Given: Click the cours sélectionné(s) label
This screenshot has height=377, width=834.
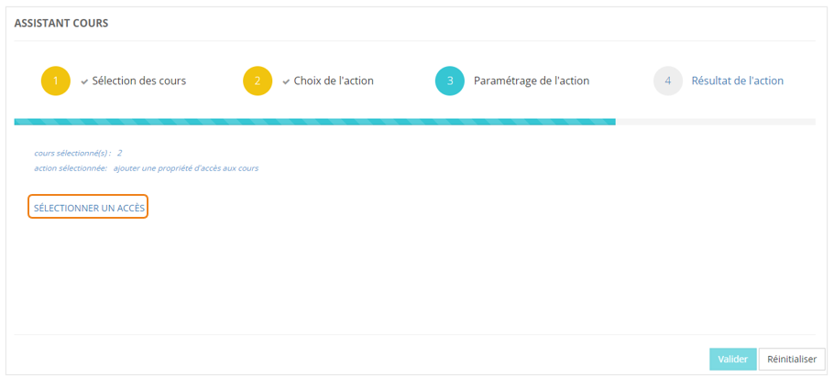Looking at the screenshot, I should (x=72, y=153).
